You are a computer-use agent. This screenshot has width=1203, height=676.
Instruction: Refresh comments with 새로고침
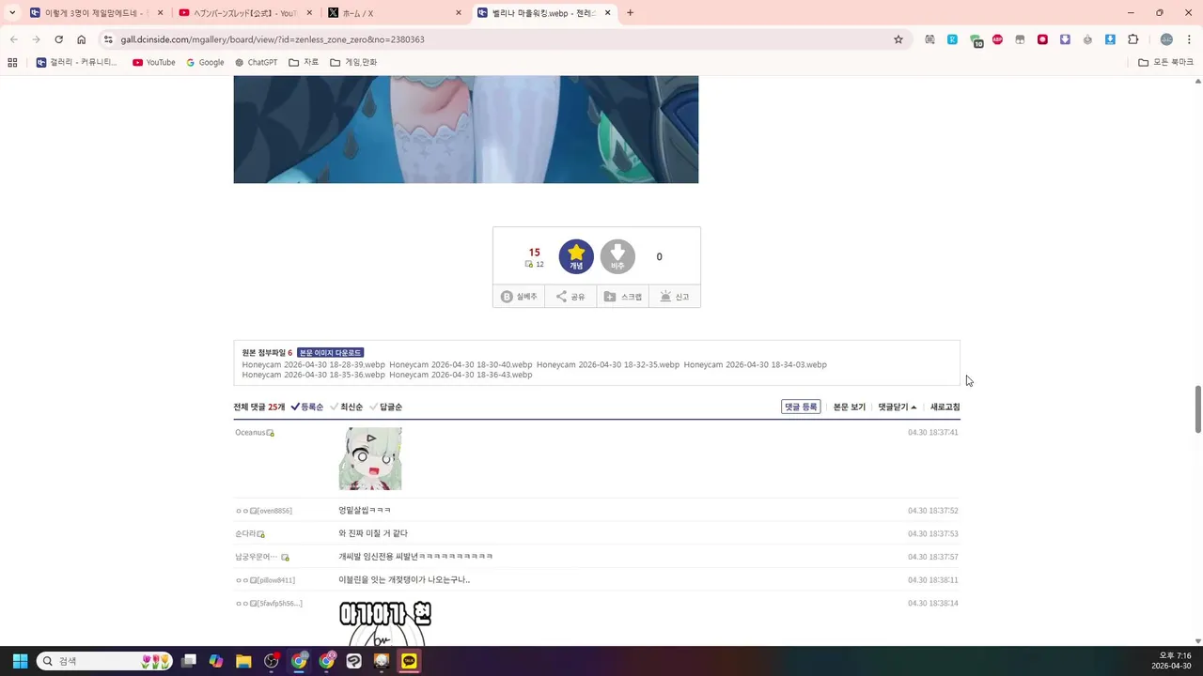tap(945, 407)
